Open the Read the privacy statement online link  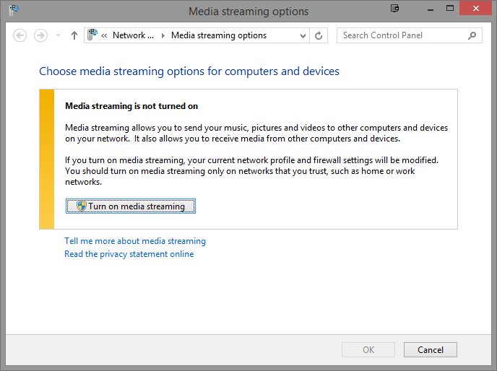[129, 254]
